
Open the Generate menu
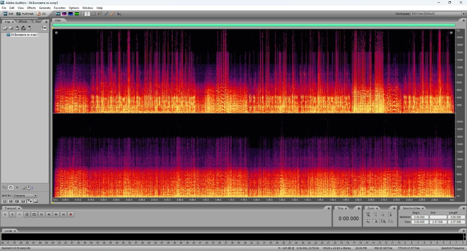click(x=45, y=8)
